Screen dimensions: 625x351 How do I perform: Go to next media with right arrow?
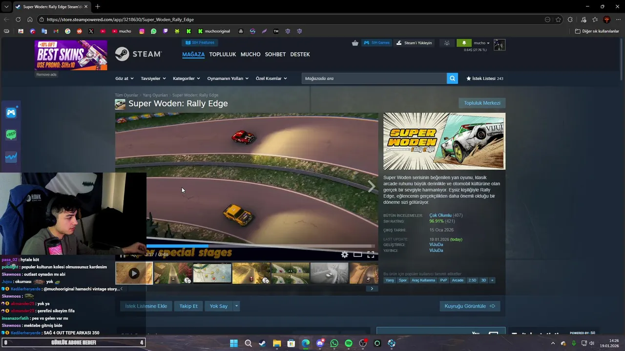[371, 187]
